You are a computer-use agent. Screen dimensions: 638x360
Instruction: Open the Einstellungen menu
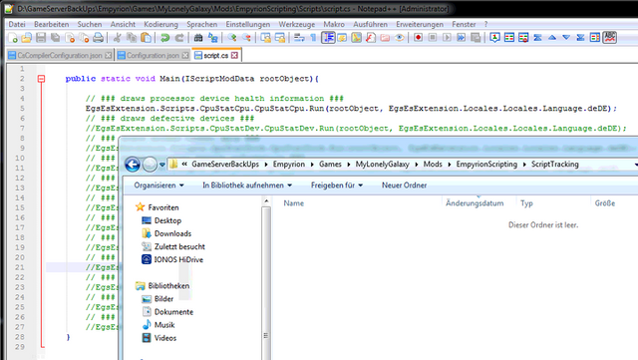coord(248,25)
